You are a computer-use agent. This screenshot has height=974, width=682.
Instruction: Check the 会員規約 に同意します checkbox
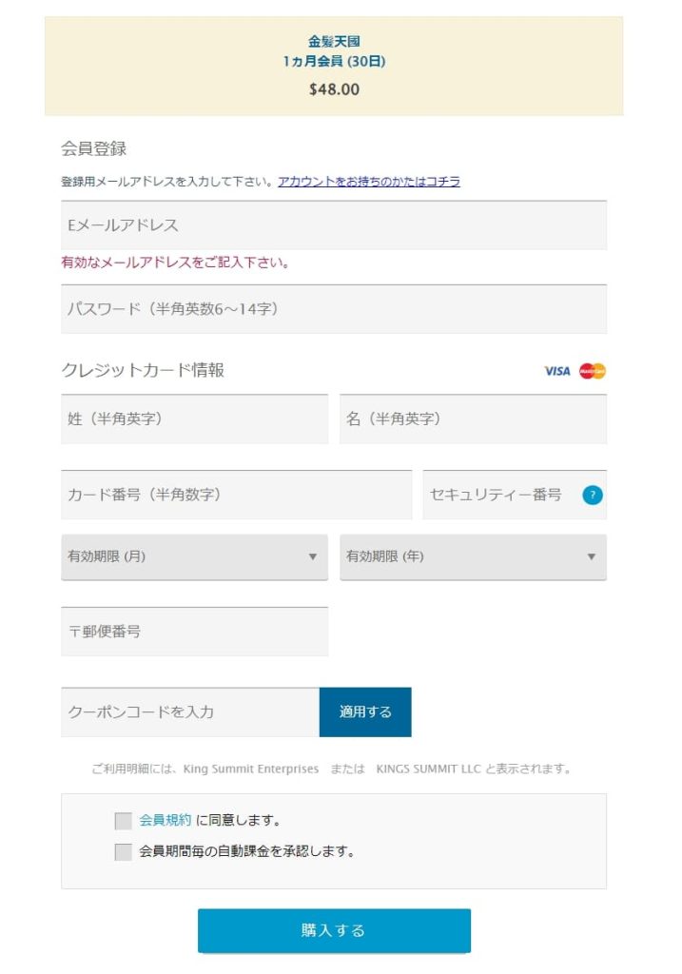click(x=123, y=821)
